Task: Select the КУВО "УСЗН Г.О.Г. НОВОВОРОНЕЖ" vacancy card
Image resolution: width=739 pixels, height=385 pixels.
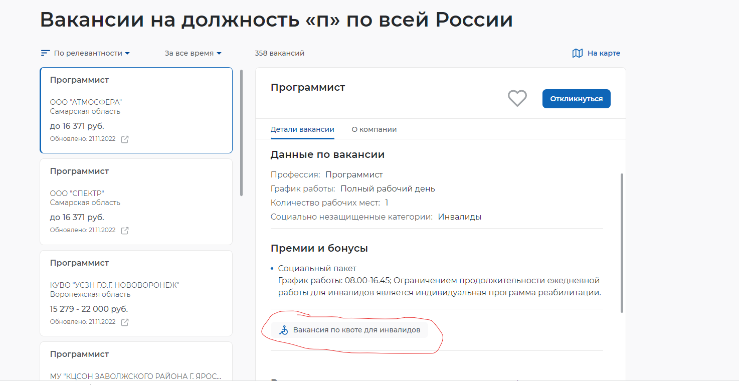Action: coord(136,293)
